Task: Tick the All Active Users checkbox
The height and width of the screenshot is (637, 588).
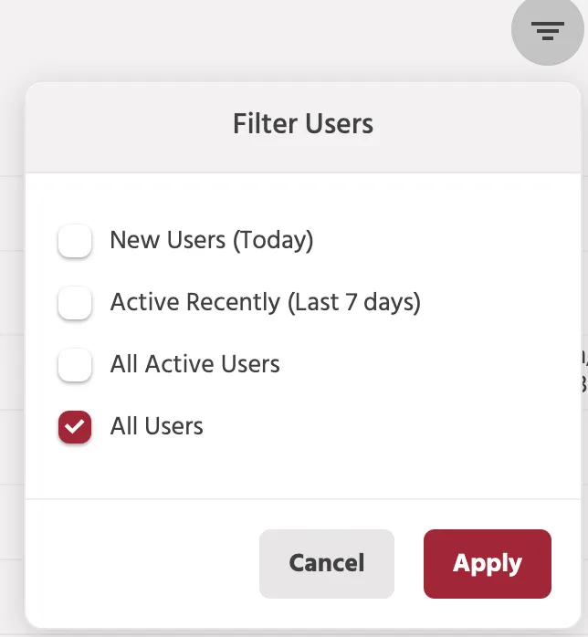Action: [75, 365]
